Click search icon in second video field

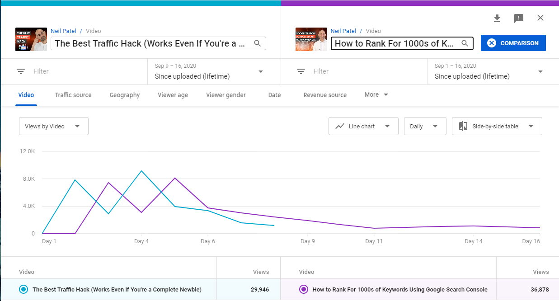click(465, 43)
